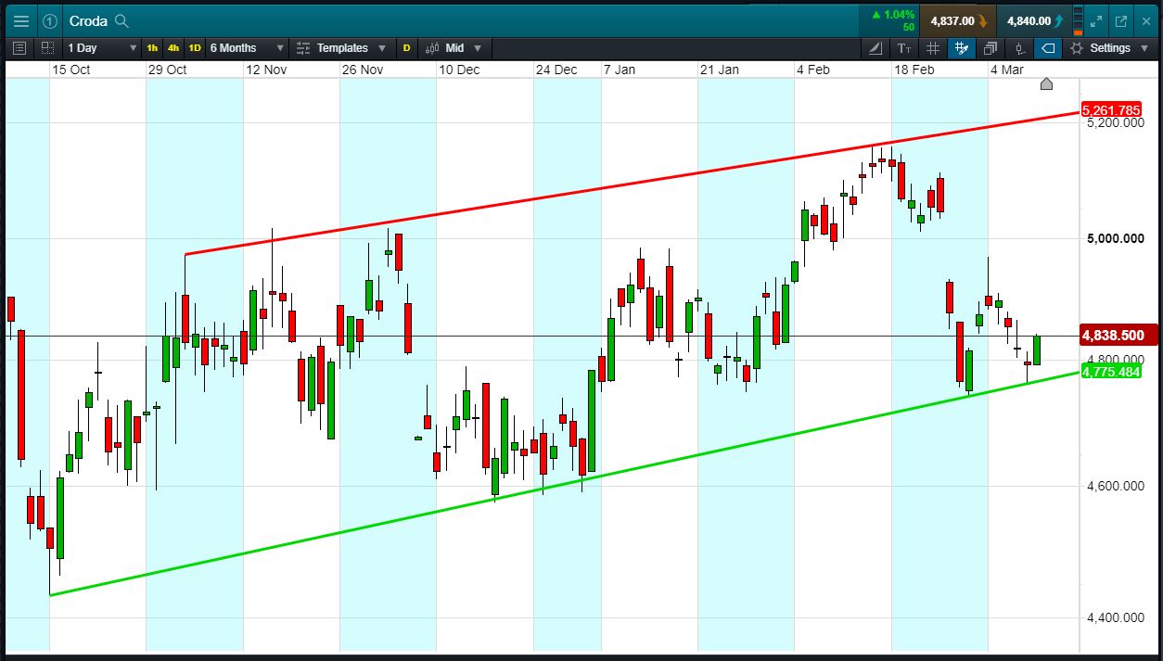The width and height of the screenshot is (1163, 661).
Task: Click the candle with price marker icon
Action: 1019,48
